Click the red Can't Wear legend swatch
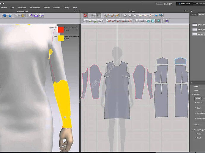Viewport: 205px width, 153px height. pos(61,30)
